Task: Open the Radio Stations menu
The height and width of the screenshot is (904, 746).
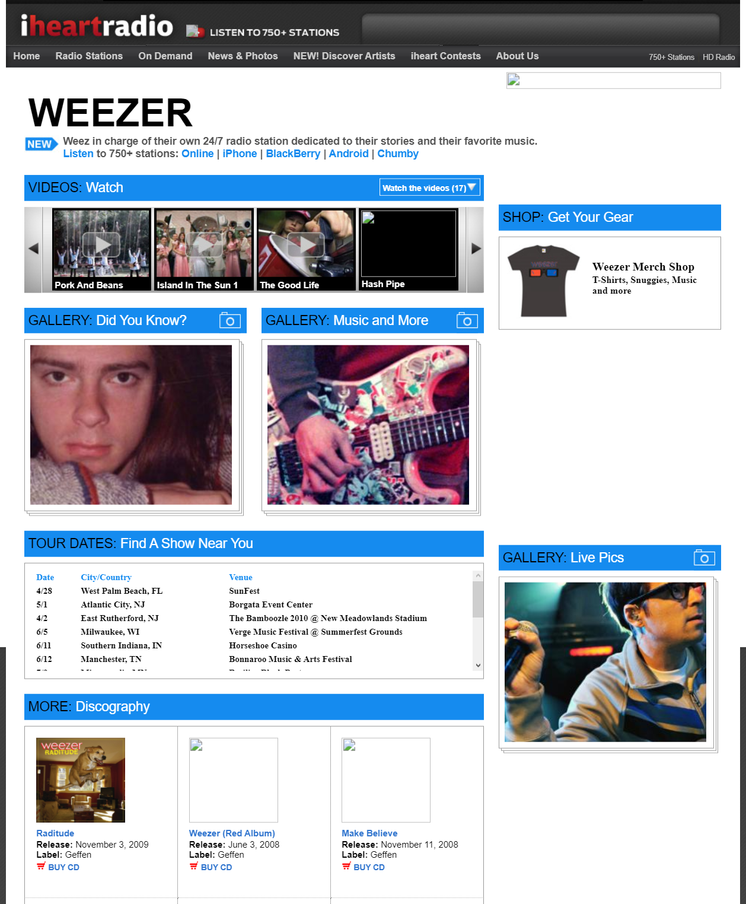Action: coord(89,56)
